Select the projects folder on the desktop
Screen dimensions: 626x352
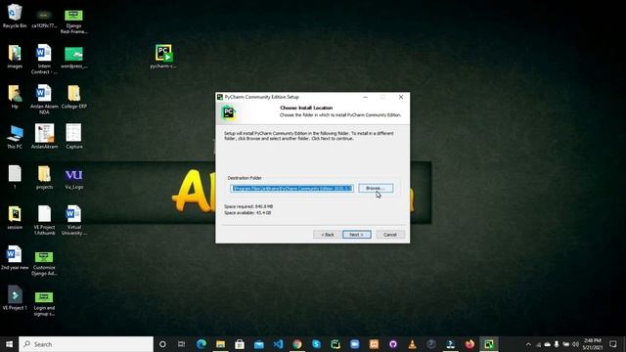click(44, 177)
